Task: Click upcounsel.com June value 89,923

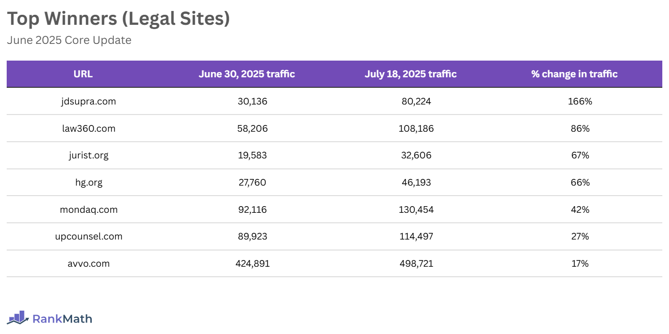Action: coord(252,237)
